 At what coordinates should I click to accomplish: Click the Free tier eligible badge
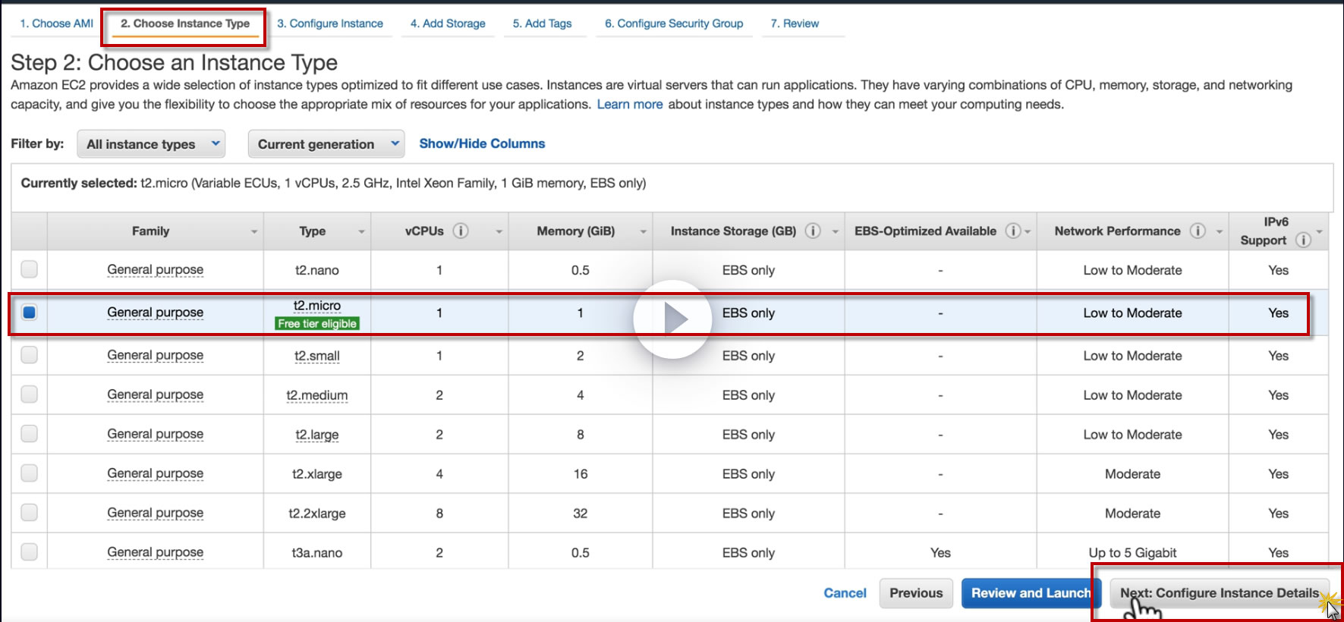pyautogui.click(x=317, y=324)
